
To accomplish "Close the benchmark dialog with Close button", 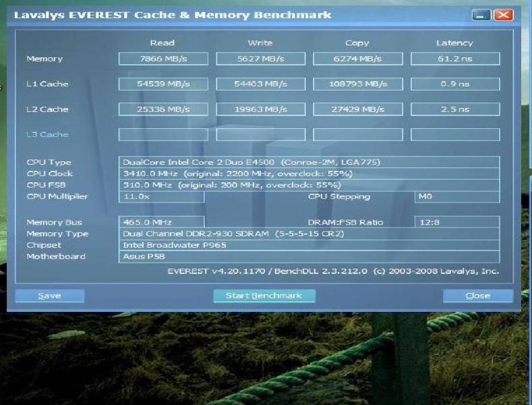I will point(477,296).
